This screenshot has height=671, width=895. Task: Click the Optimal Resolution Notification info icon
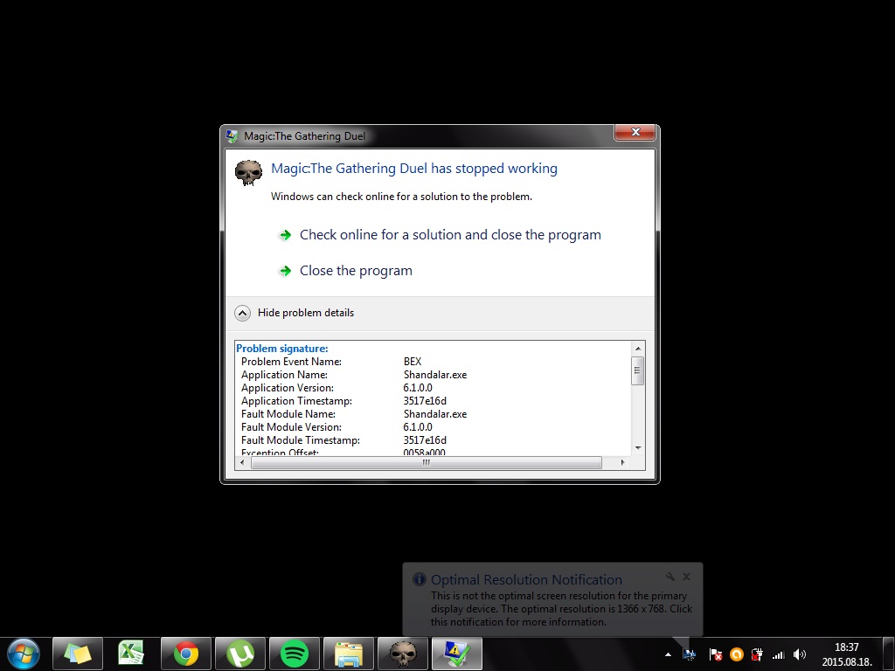420,580
